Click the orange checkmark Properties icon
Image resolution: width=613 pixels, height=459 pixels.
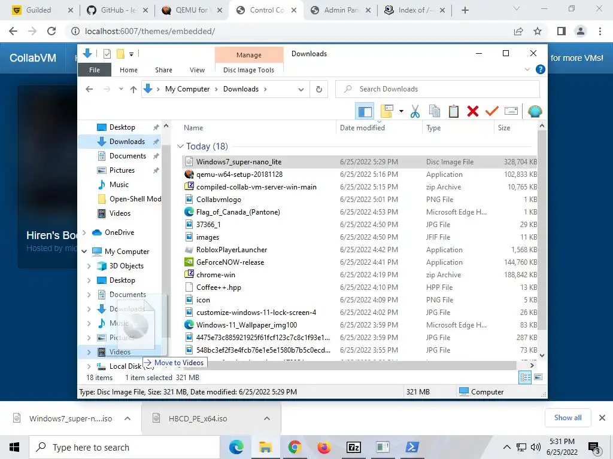pyautogui.click(x=492, y=111)
